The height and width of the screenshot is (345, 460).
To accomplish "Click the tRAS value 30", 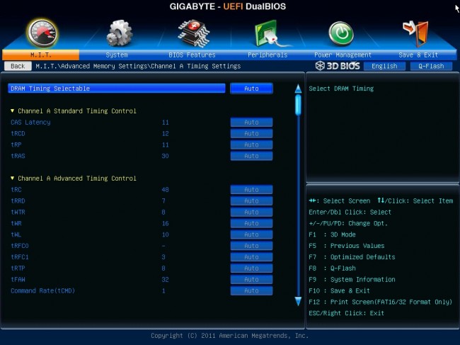I will point(165,156).
